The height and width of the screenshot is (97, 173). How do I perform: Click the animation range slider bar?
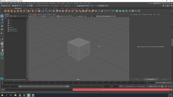pyautogui.click(x=44, y=86)
